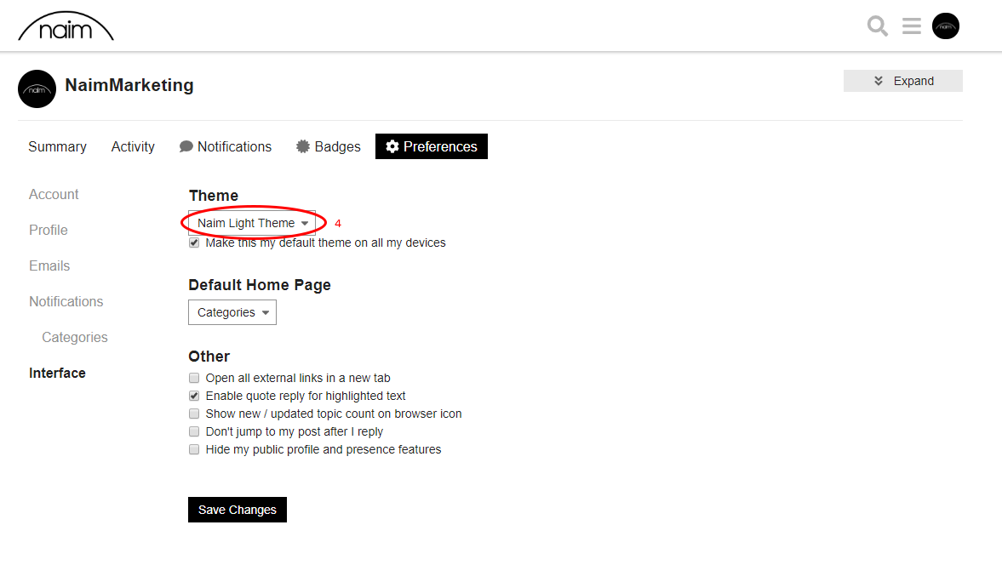The image size is (1002, 565).
Task: Click the user avatar in header
Action: tap(946, 26)
